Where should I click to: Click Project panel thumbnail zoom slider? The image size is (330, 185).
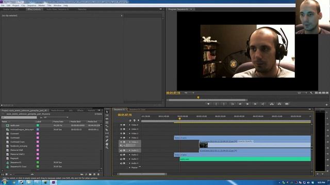32,174
